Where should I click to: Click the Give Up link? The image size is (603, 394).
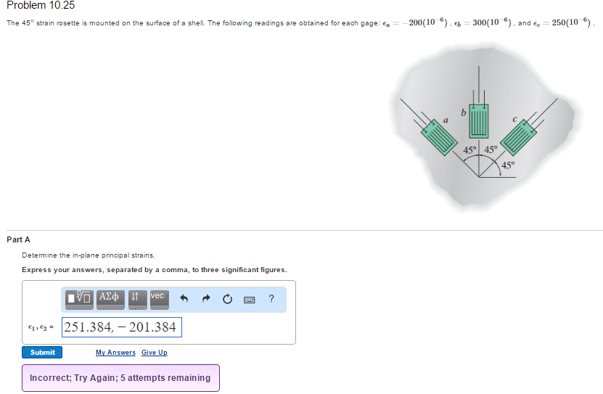coord(155,353)
